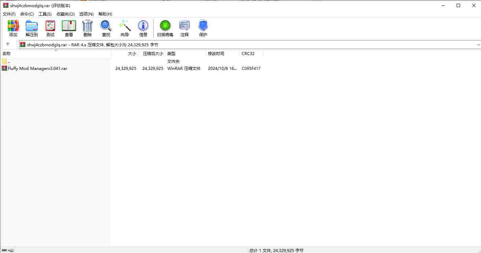481x253 pixels.
Task: Open the 收藏夹(O) menu
Action: [x=66, y=14]
